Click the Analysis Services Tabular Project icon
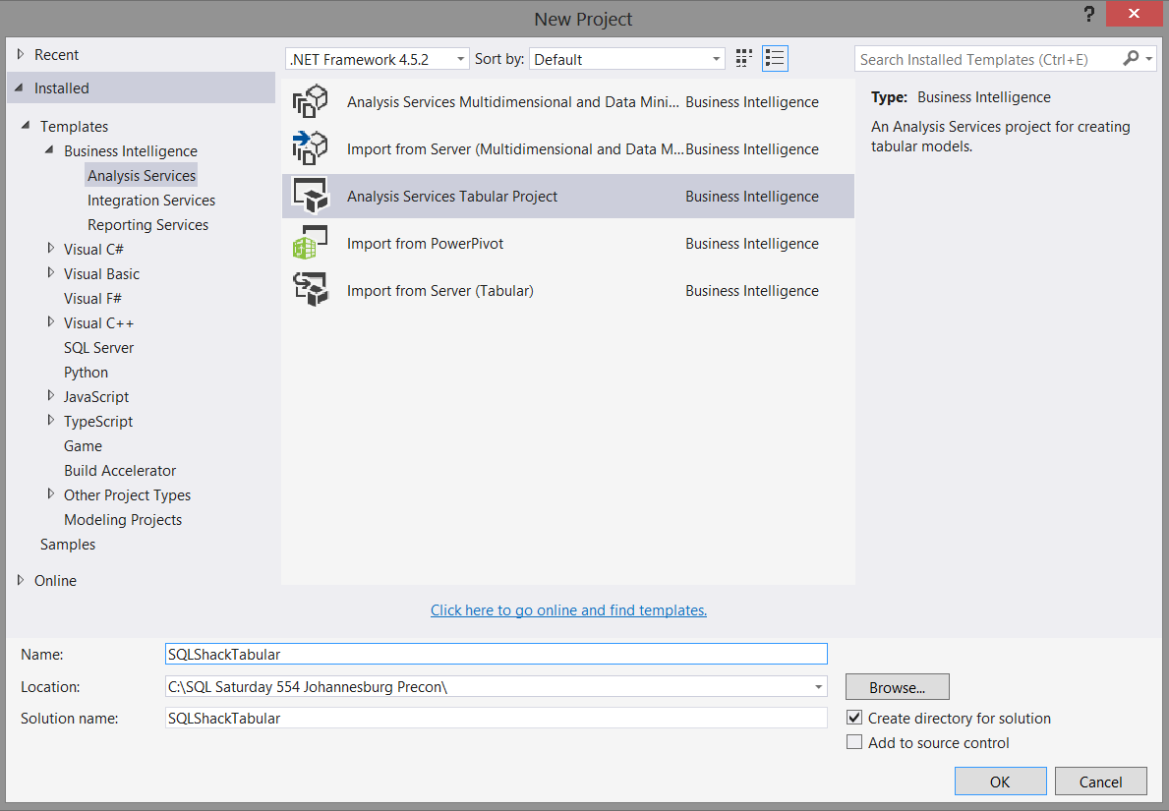The image size is (1169, 811). 311,197
